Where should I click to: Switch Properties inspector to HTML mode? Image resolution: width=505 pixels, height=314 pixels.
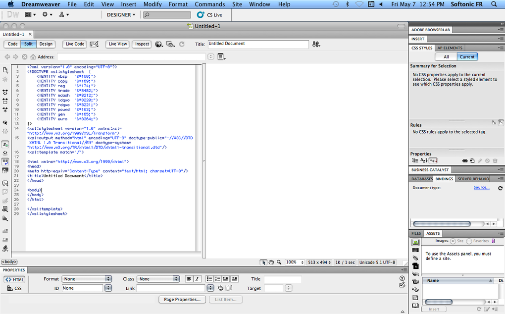pos(14,279)
